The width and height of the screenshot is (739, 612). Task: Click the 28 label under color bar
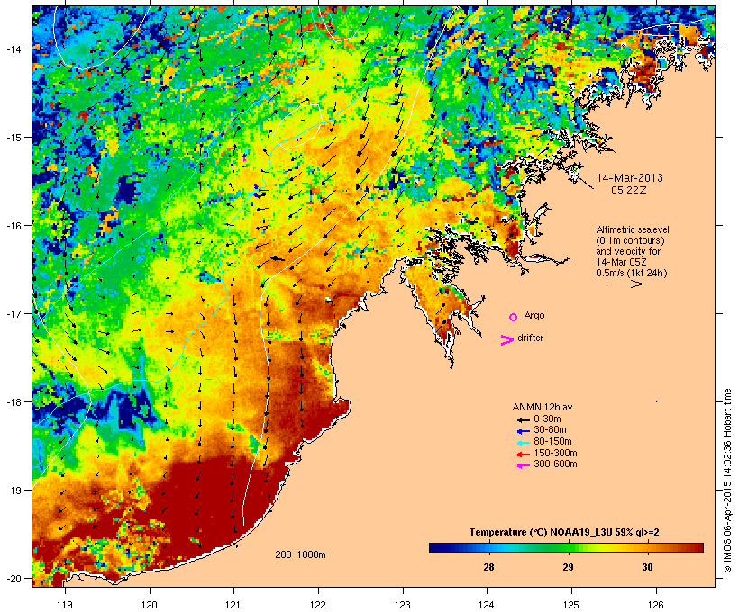click(488, 567)
